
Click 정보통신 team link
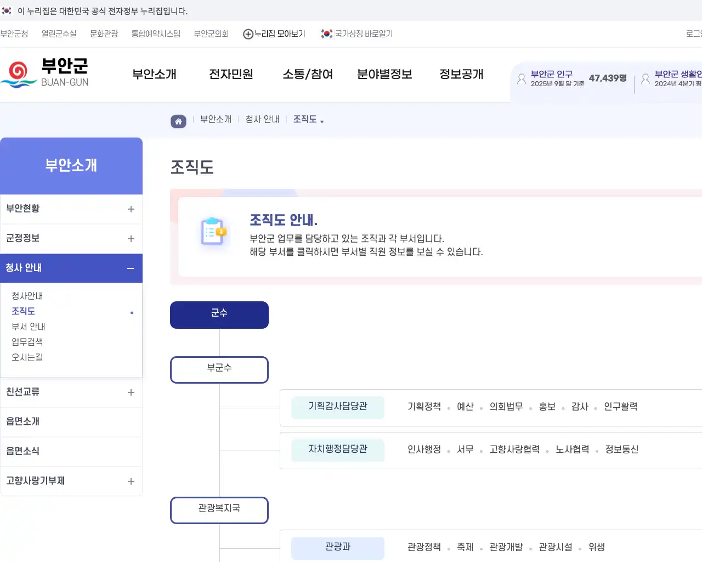point(622,449)
